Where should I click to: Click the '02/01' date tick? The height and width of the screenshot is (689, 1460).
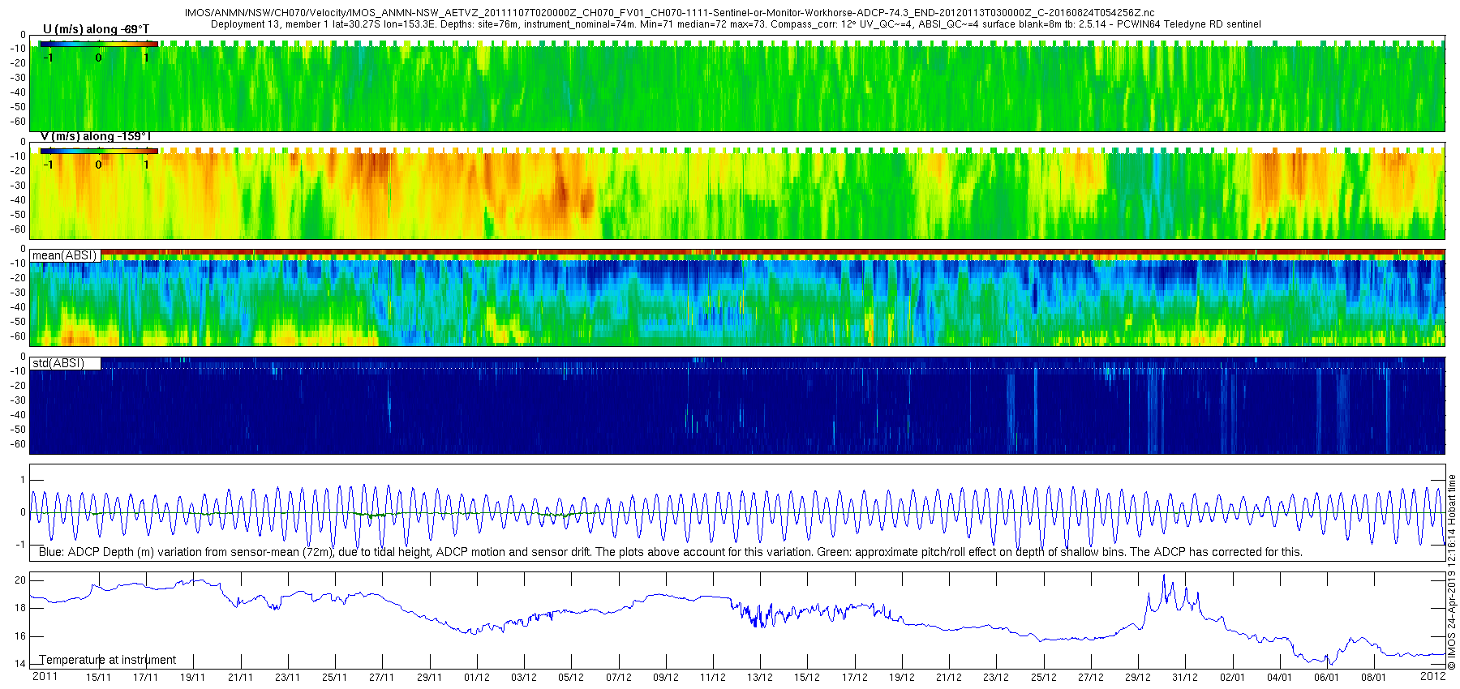pos(1232,678)
